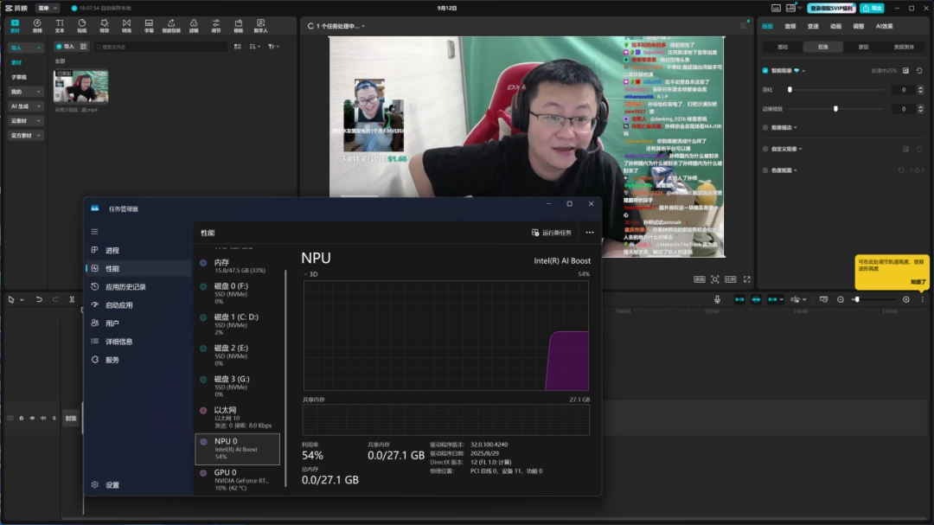Uncheck the 智能抠像 checkbox
Screen dimensions: 934x525
tap(765, 70)
